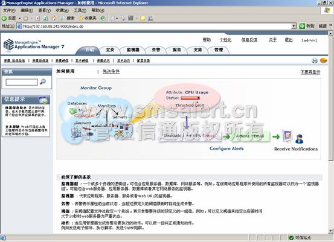Click the yellow Discuss toolbar icon
334x242 pixels.
point(143,19)
